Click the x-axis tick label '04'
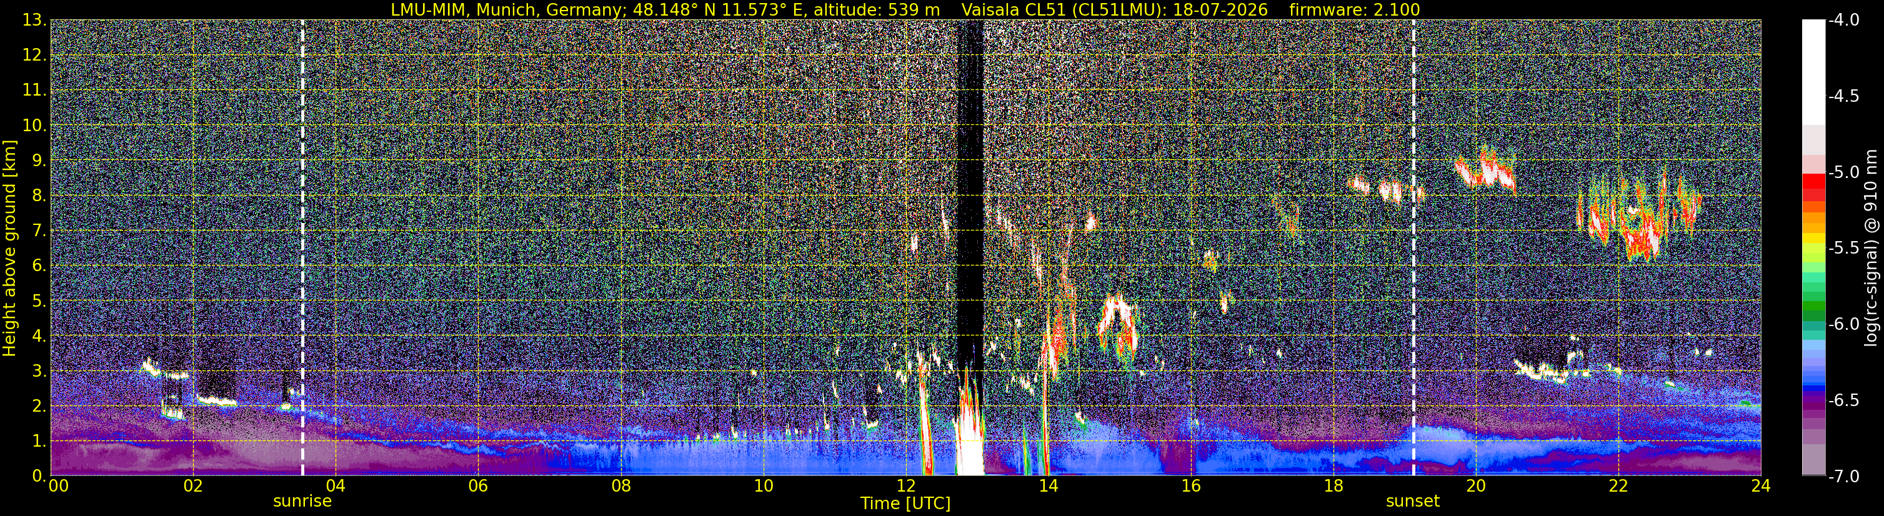The height and width of the screenshot is (516, 1884). (x=335, y=486)
